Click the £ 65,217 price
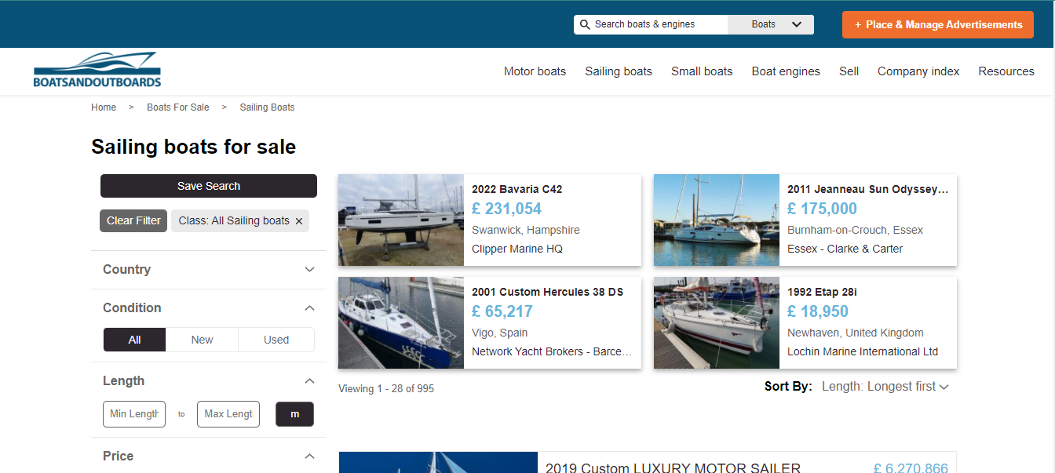Image resolution: width=1055 pixels, height=473 pixels. [x=502, y=311]
